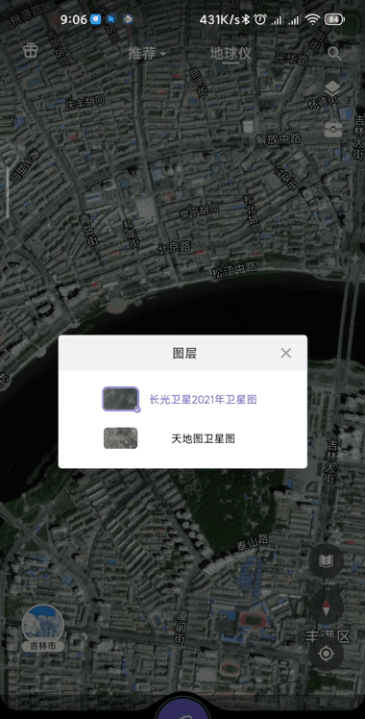This screenshot has height=719, width=365.
Task: Tap the 长光卫星 layer thumbnail
Action: (120, 399)
